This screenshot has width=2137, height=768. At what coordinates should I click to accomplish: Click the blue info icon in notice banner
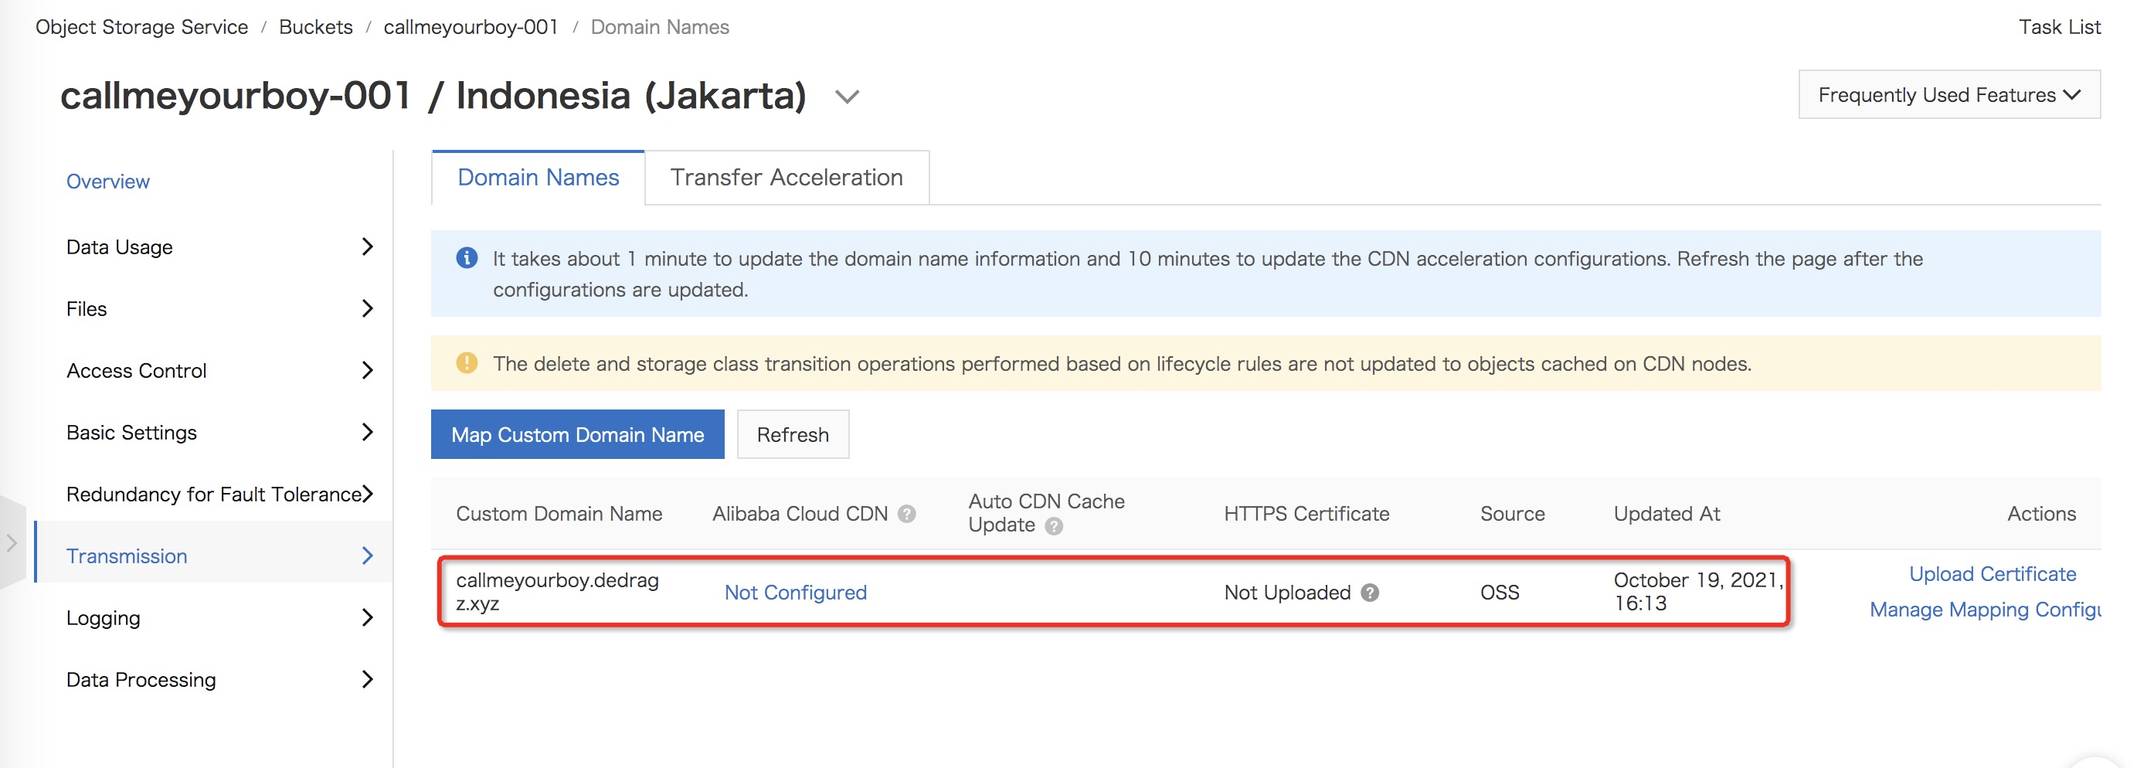(x=467, y=259)
